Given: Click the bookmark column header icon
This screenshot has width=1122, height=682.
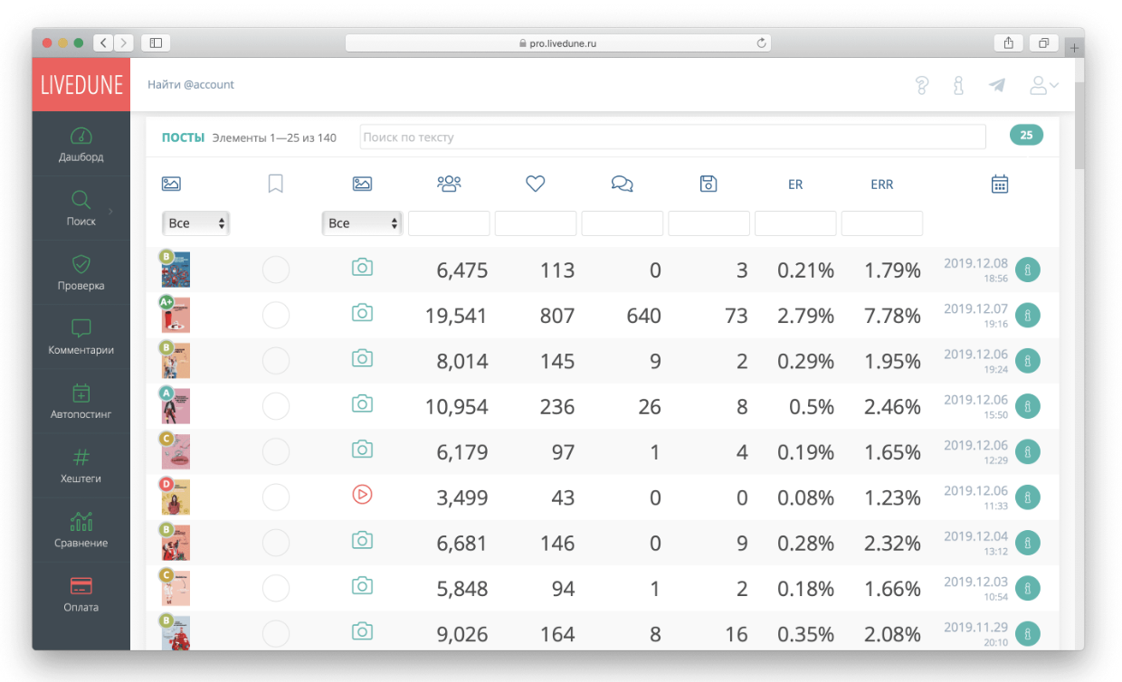Looking at the screenshot, I should point(276,184).
